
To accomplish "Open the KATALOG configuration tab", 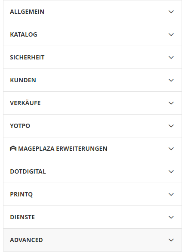I will [x=24, y=34].
